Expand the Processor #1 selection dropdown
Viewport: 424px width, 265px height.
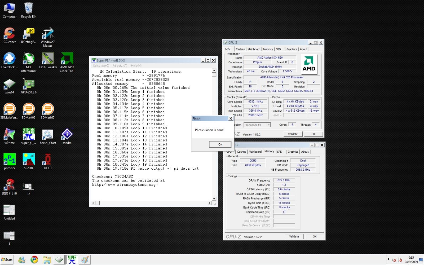268,125
